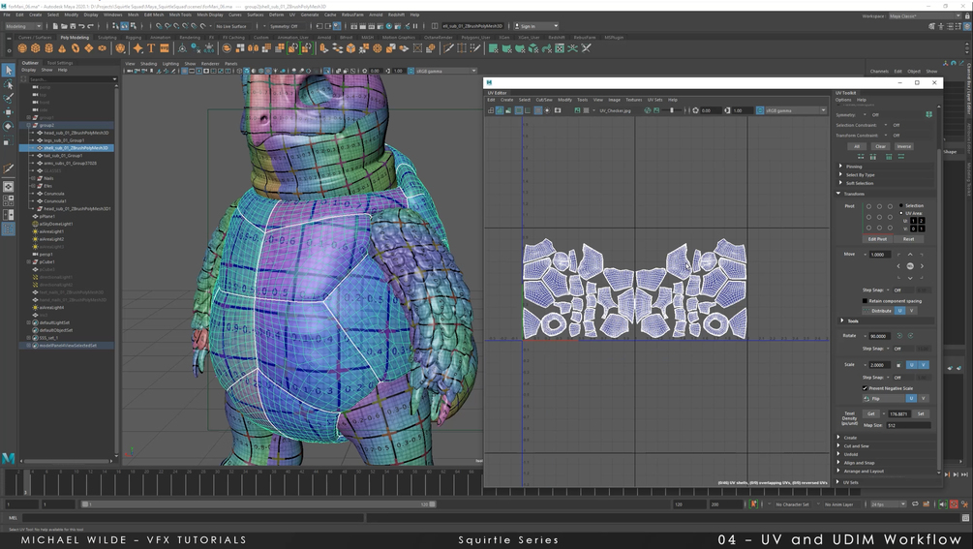Click the Type text tool shelf icon
Image resolution: width=973 pixels, height=549 pixels.
[x=151, y=47]
